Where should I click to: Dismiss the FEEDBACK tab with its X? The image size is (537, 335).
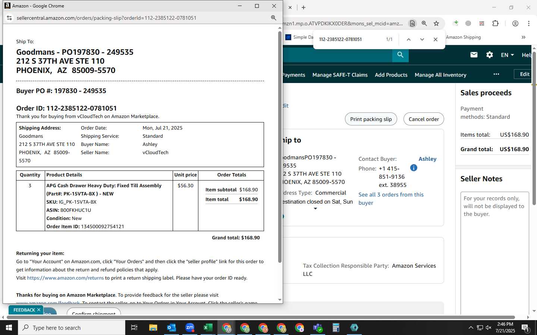pyautogui.click(x=39, y=310)
